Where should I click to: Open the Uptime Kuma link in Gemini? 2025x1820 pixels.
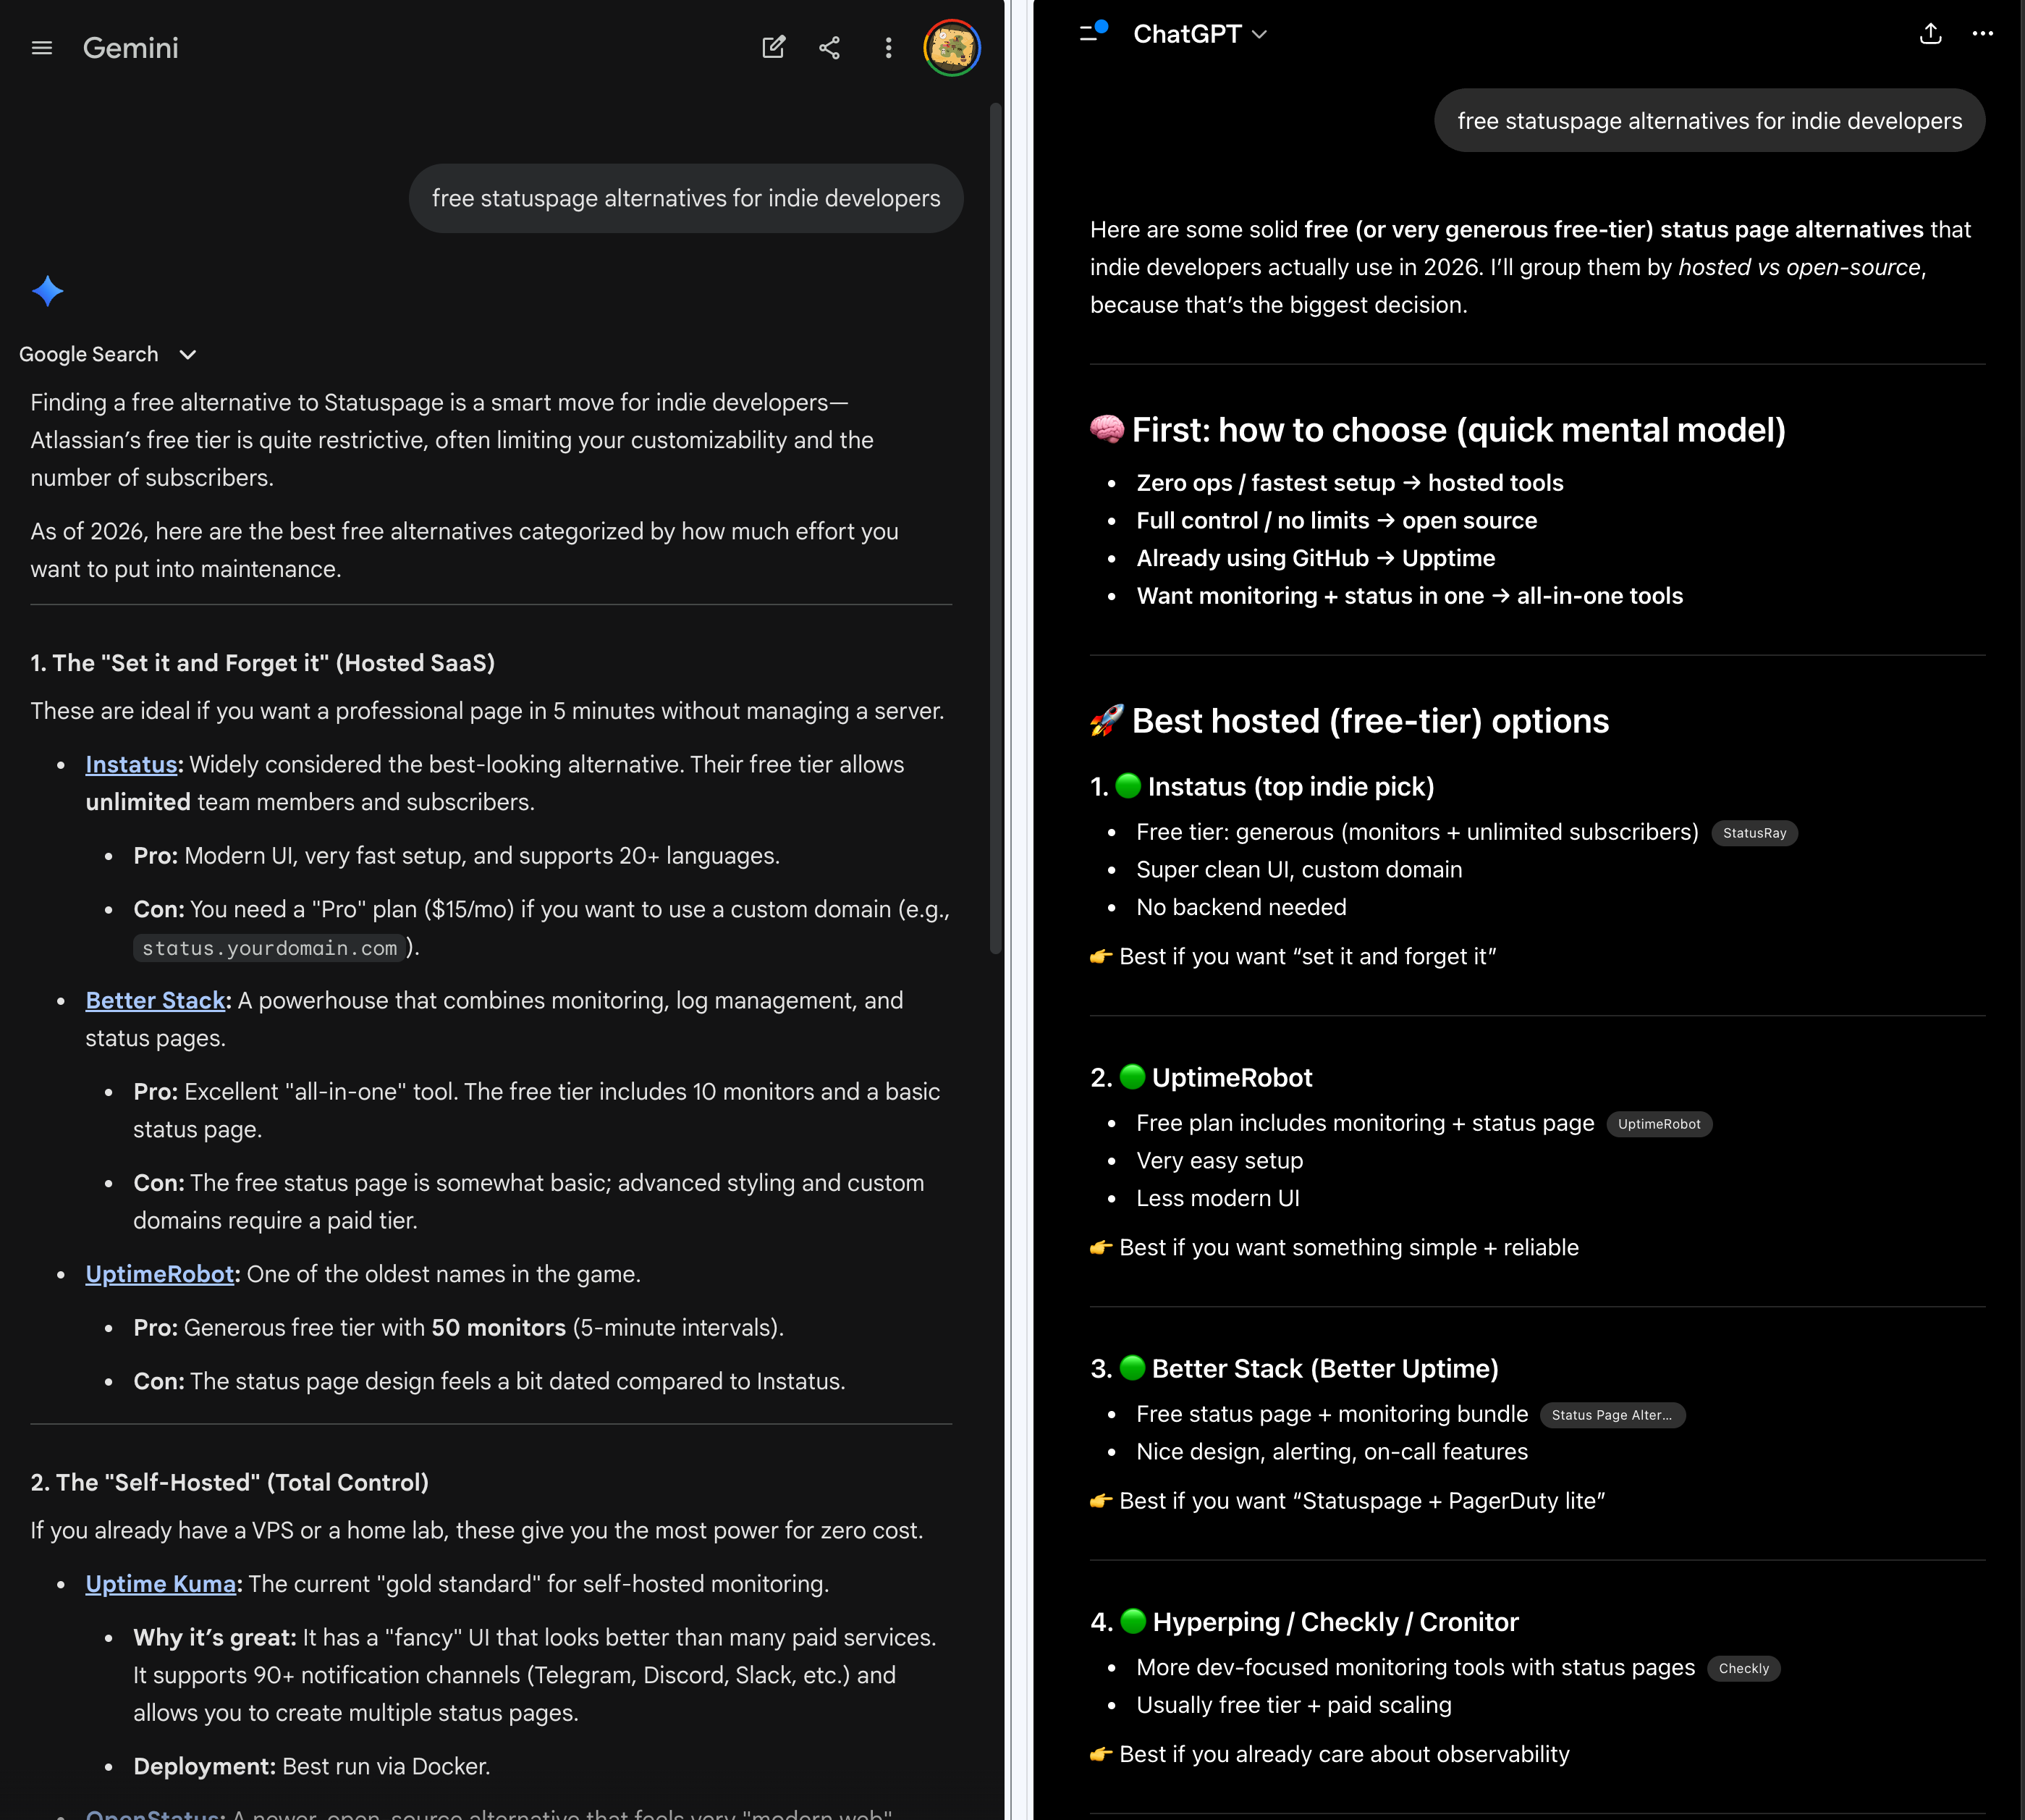(x=161, y=1584)
